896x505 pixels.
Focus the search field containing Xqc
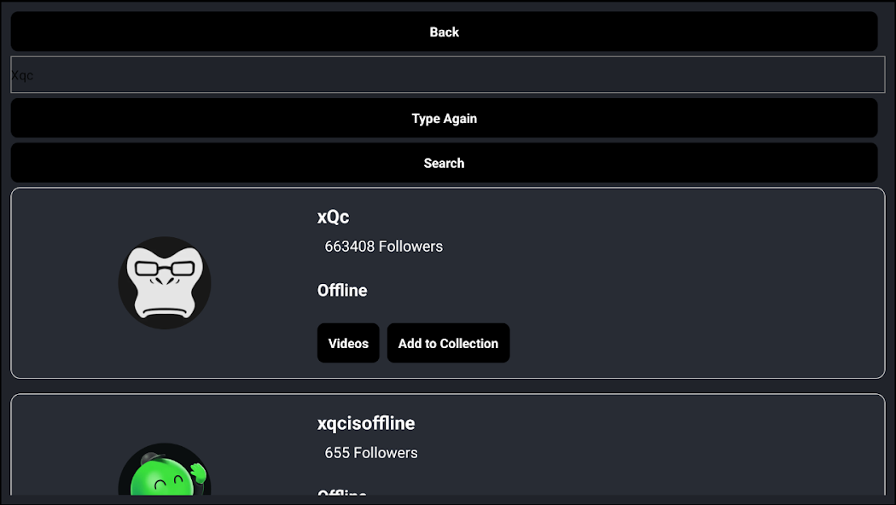(x=448, y=74)
